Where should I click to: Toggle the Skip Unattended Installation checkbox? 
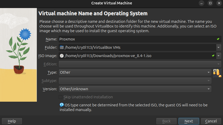60,97
